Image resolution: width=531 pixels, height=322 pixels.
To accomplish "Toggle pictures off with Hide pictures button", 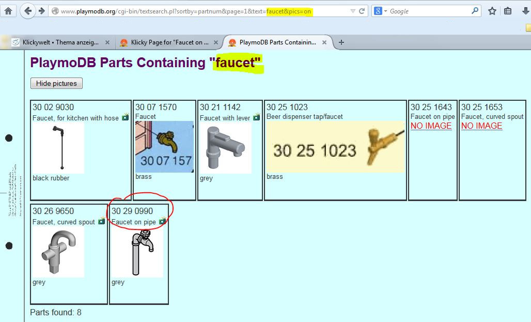I will [x=56, y=83].
